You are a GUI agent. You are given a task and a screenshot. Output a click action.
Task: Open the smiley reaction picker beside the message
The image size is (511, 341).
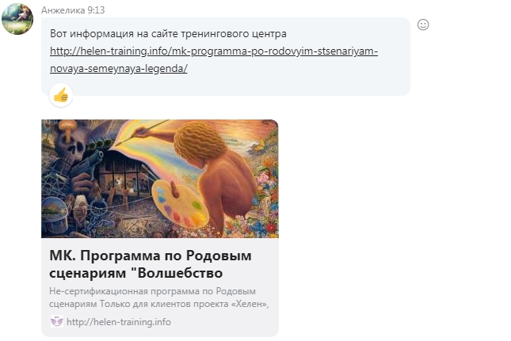(423, 25)
